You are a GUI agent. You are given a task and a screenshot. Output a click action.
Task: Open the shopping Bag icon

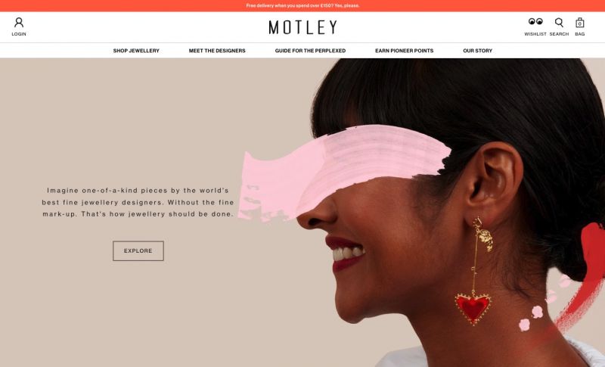click(x=579, y=23)
